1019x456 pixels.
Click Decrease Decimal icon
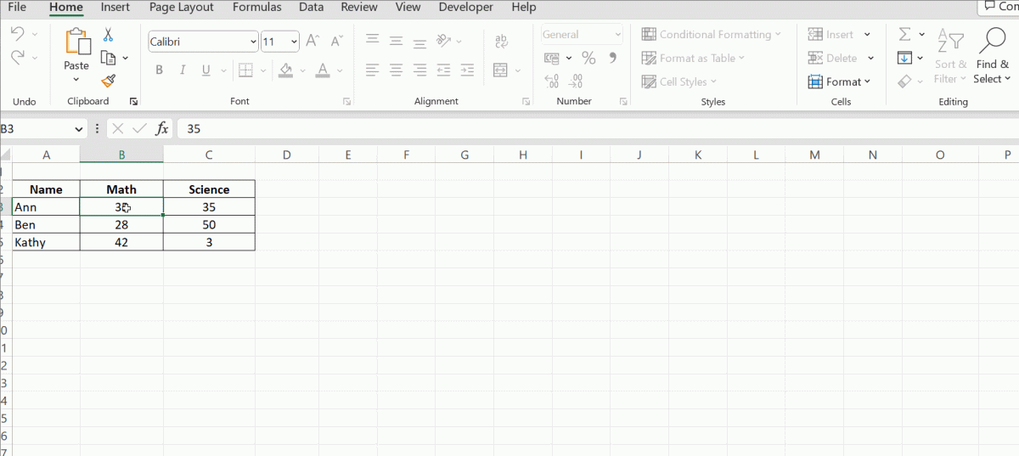click(576, 82)
